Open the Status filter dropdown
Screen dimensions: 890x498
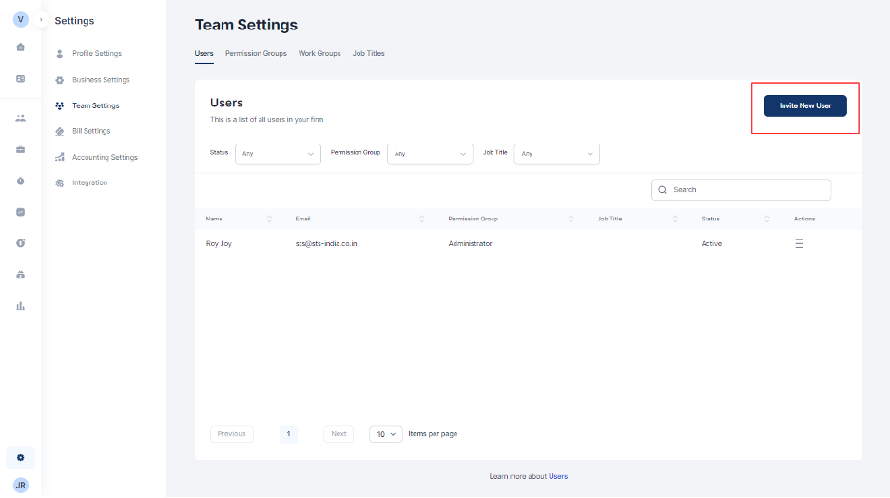tap(278, 154)
